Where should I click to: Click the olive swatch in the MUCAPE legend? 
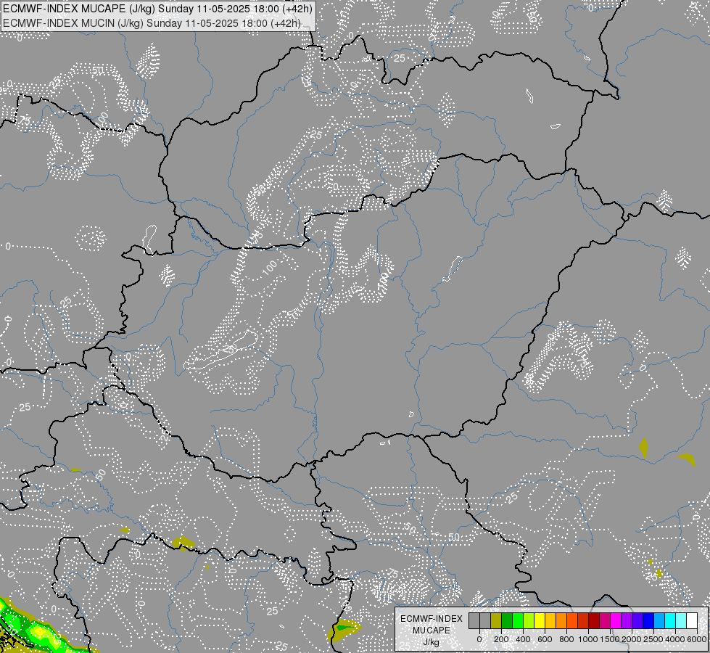pos(496,620)
